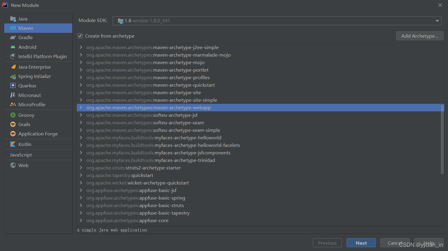Select appfuse-basic-jsf row text

(x=131, y=191)
